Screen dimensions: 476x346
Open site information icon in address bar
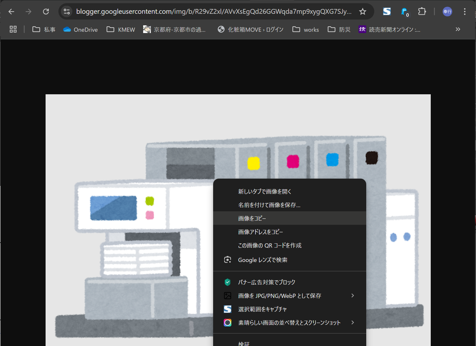(x=67, y=12)
